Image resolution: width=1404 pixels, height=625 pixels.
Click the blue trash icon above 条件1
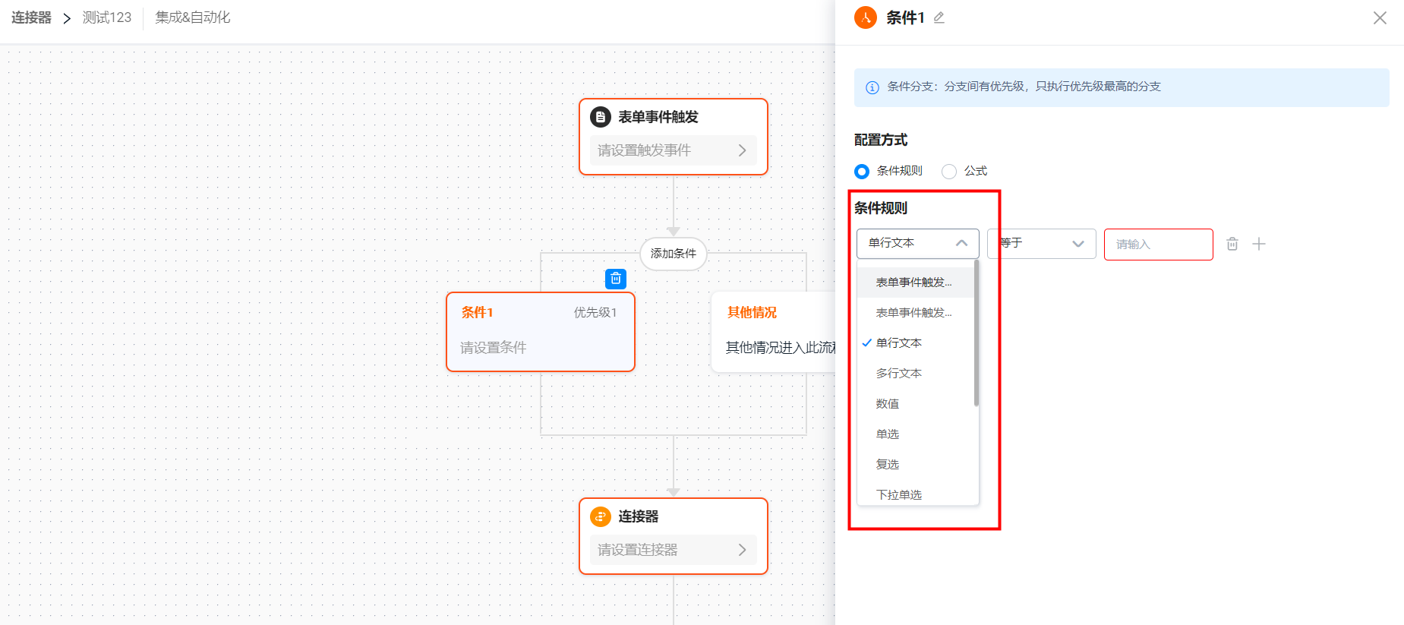click(x=616, y=279)
